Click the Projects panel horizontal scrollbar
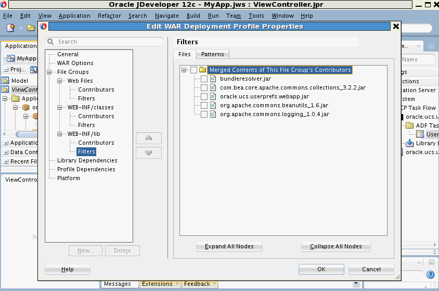Screen dimensions: 439x291 coord(27,134)
